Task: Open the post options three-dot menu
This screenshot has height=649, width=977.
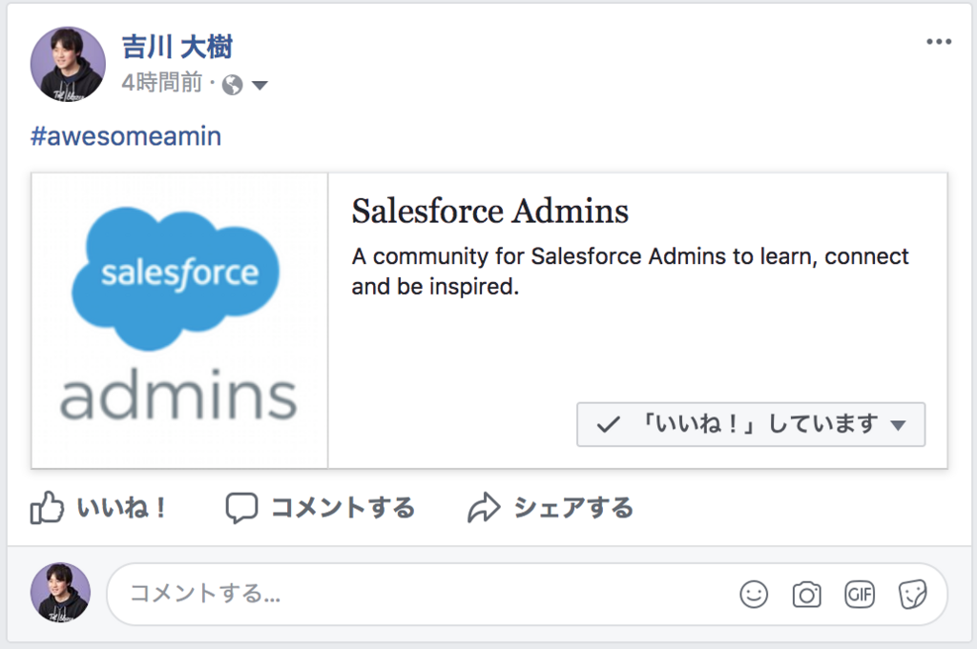Action: [939, 42]
